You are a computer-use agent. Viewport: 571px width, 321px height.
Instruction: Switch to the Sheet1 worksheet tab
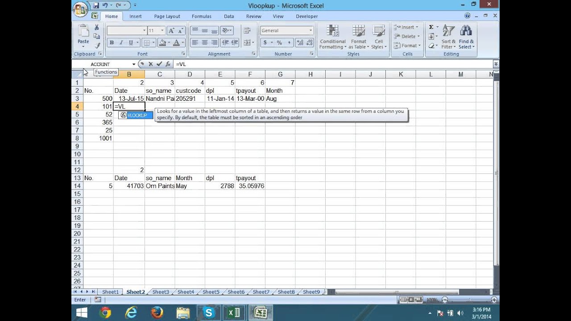click(111, 292)
